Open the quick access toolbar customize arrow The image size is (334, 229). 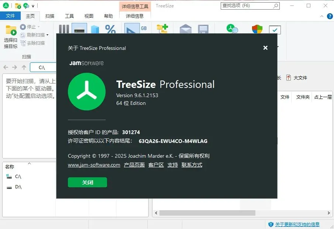33,6
